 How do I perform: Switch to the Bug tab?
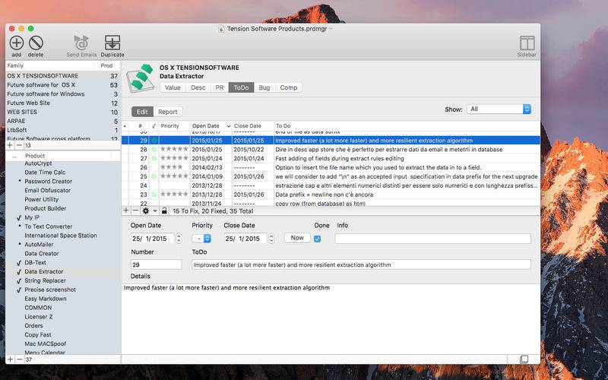point(264,87)
